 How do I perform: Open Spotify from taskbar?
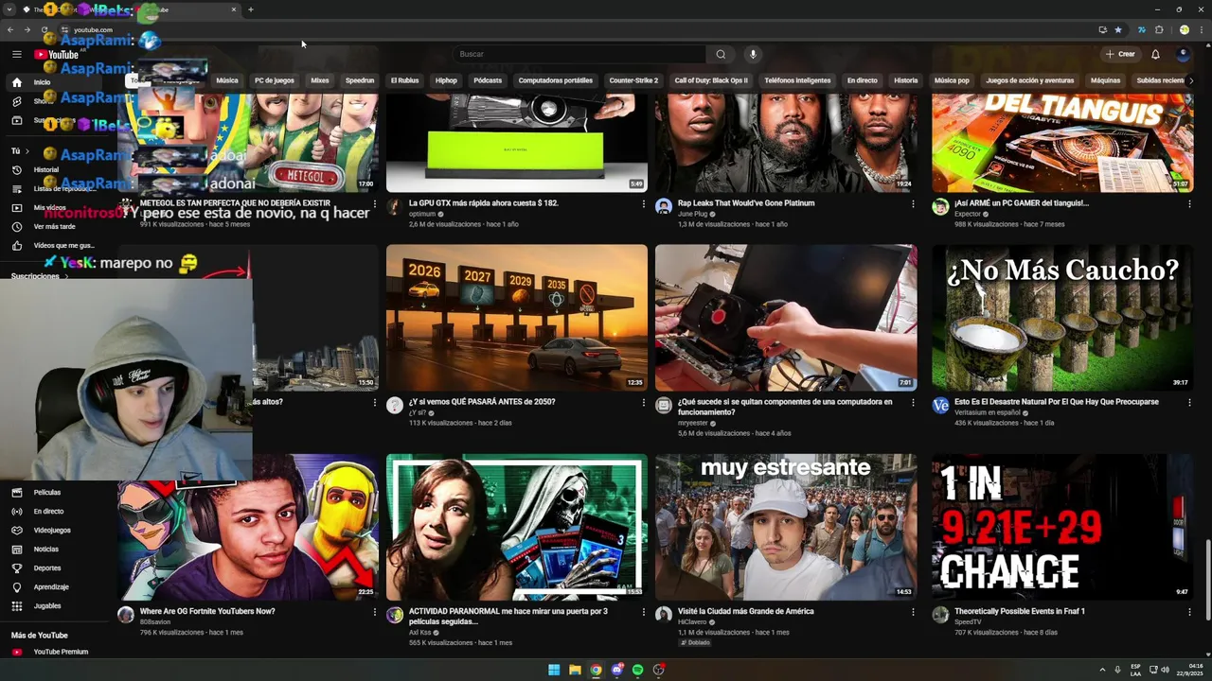[637, 670]
